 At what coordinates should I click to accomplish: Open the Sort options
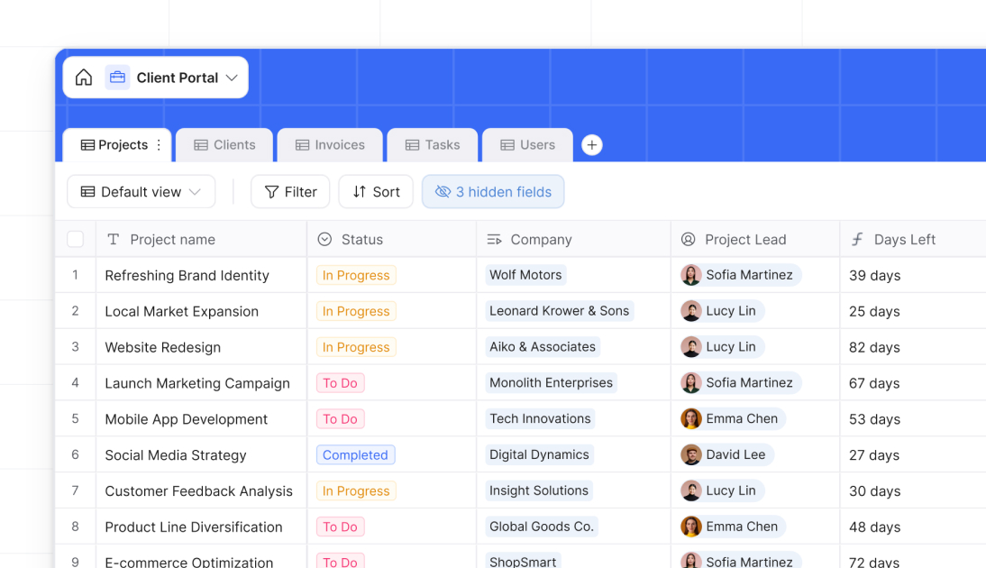[376, 192]
